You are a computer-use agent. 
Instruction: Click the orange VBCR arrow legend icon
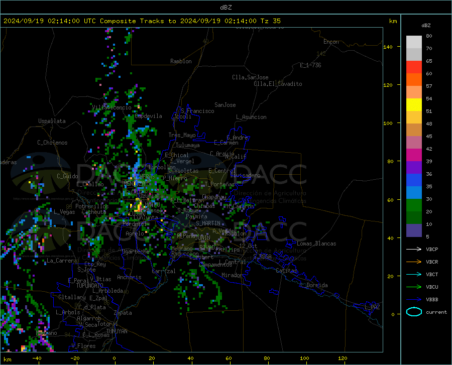tap(414, 262)
